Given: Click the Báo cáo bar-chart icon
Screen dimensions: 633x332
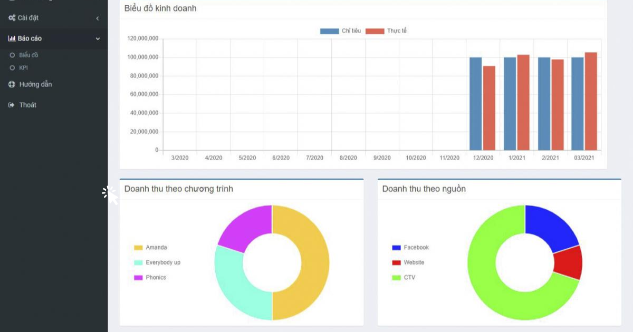Looking at the screenshot, I should [x=12, y=38].
